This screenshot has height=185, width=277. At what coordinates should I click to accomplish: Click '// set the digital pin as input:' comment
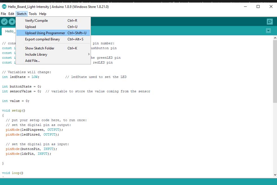pos(37,144)
